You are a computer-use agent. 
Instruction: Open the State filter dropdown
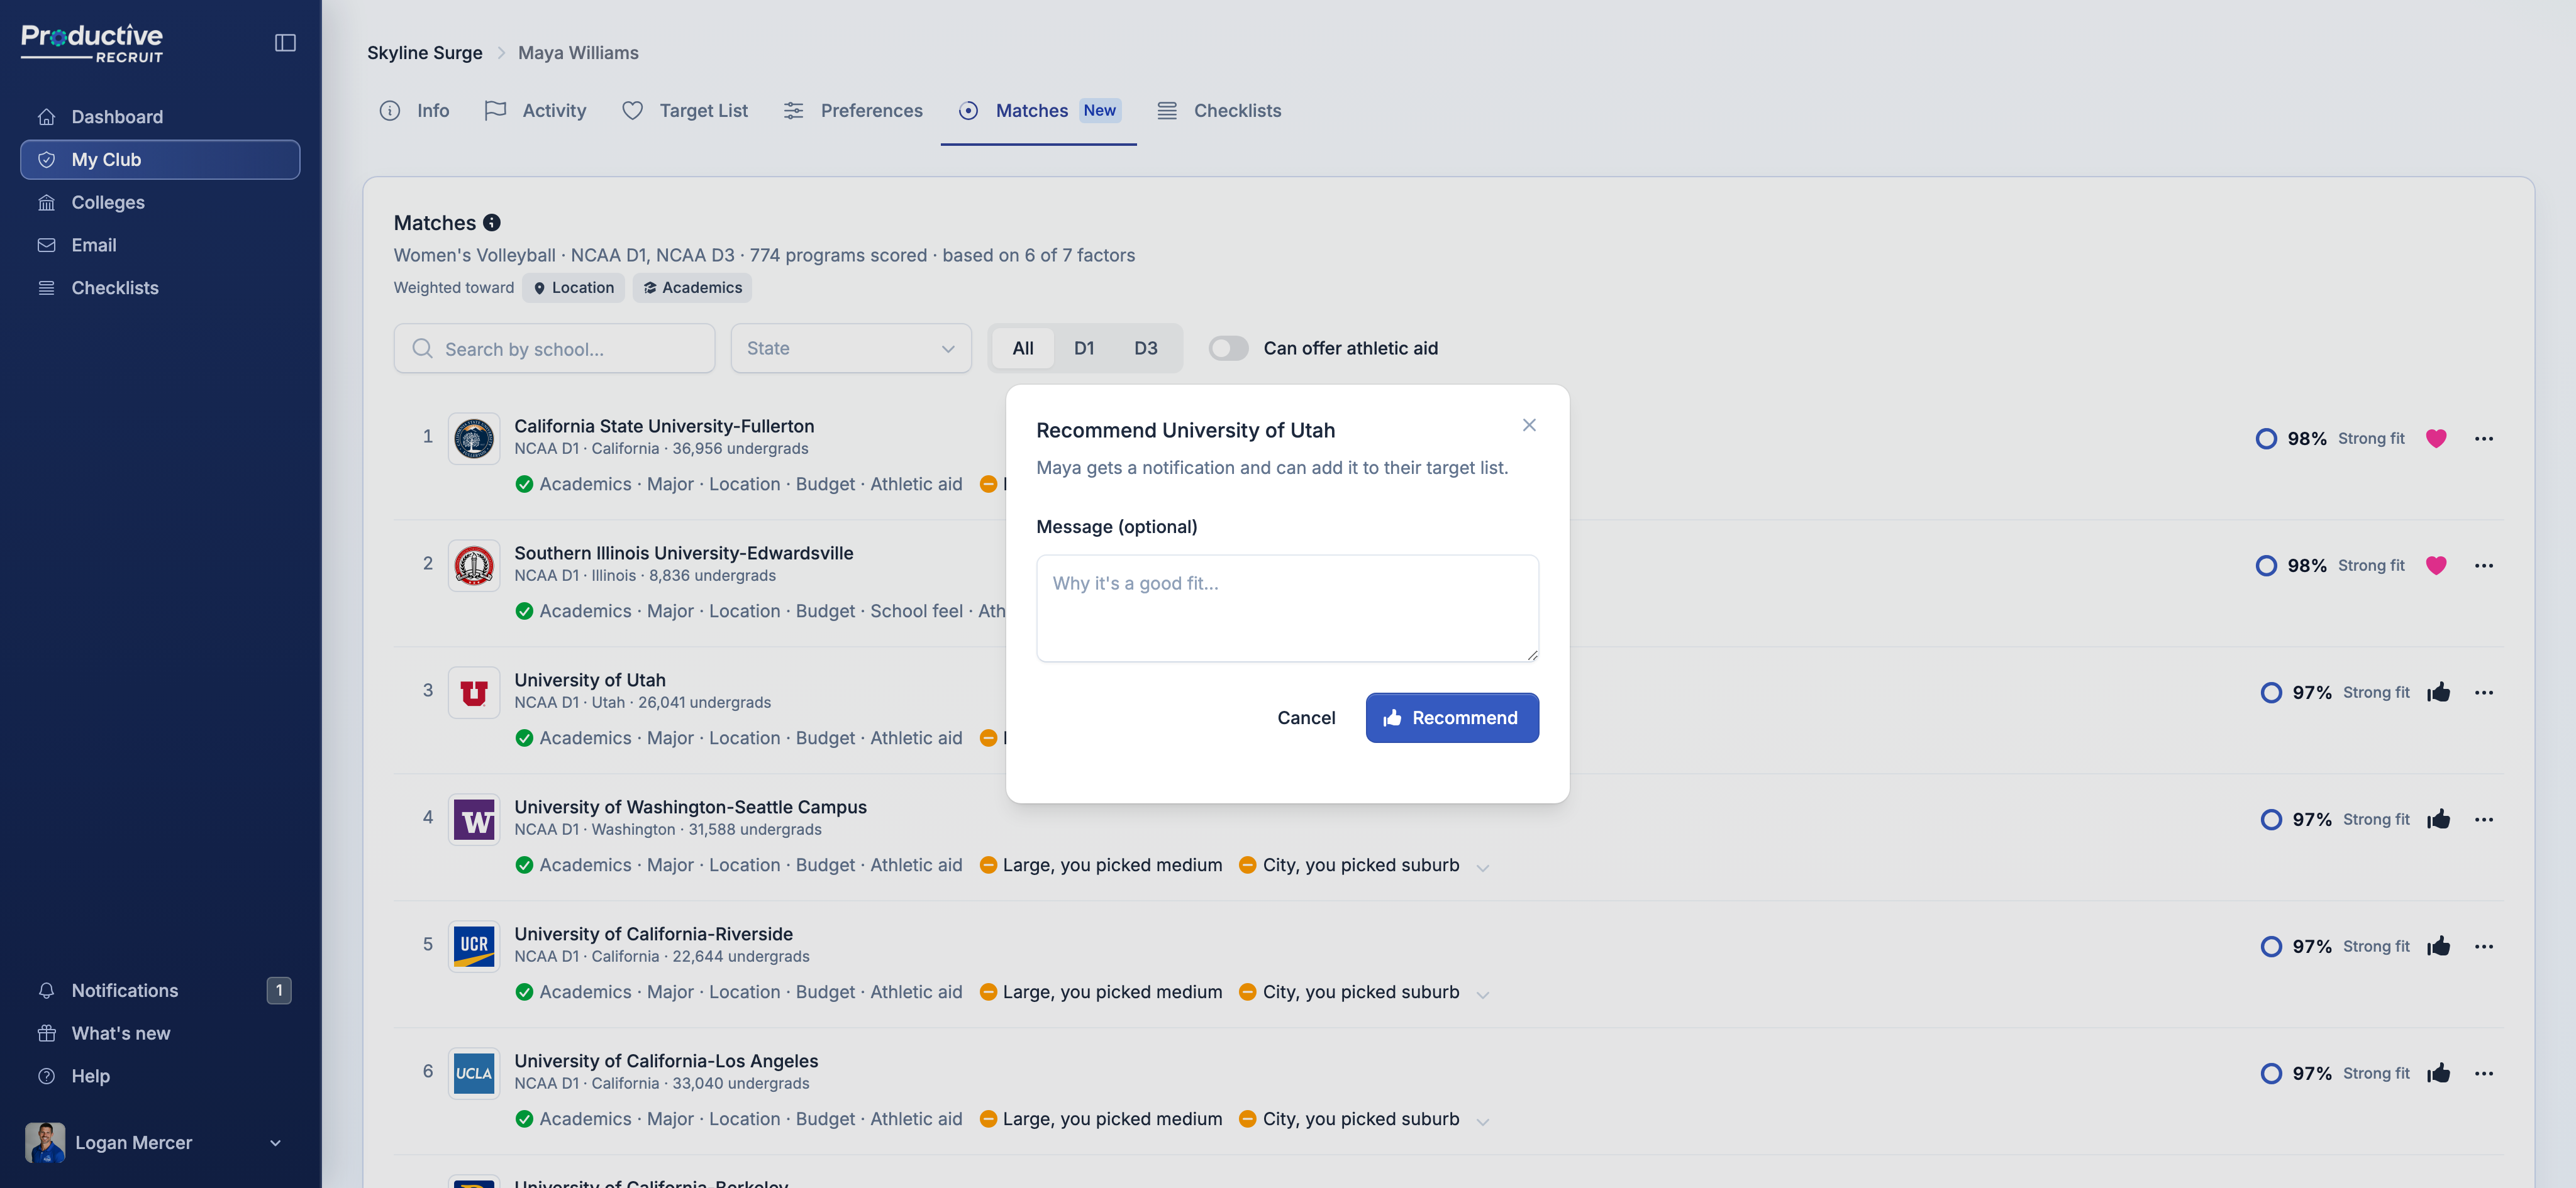(851, 349)
